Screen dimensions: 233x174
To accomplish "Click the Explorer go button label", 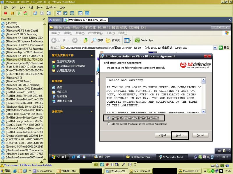I will click(x=226, y=48).
